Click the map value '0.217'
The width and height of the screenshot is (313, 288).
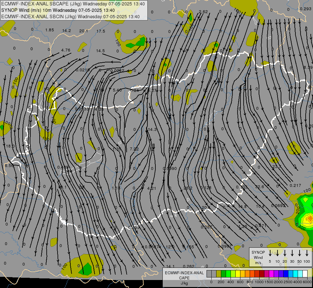point(295,186)
